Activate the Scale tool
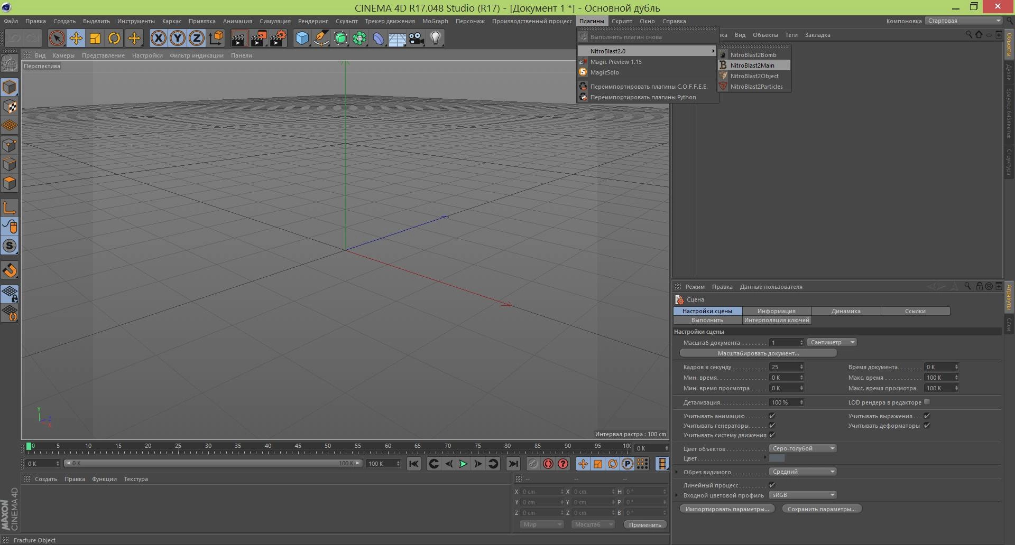 [95, 38]
